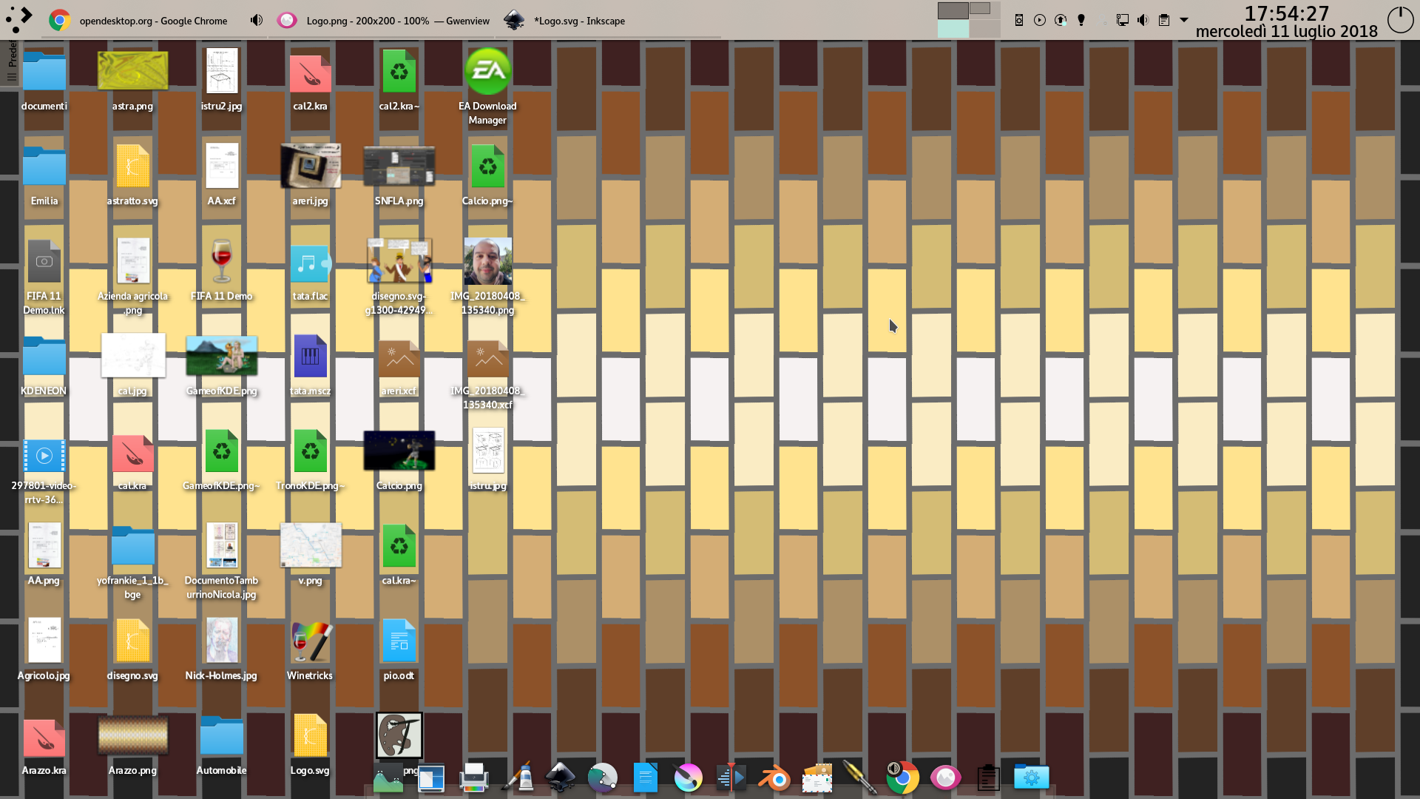
Task: Open Gwenview pink eye icon in the dock
Action: click(945, 778)
